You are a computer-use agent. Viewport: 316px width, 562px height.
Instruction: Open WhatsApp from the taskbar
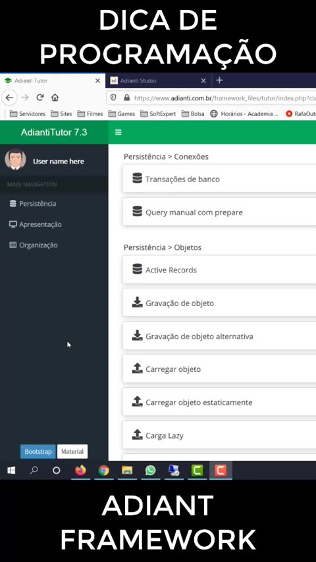tap(151, 470)
